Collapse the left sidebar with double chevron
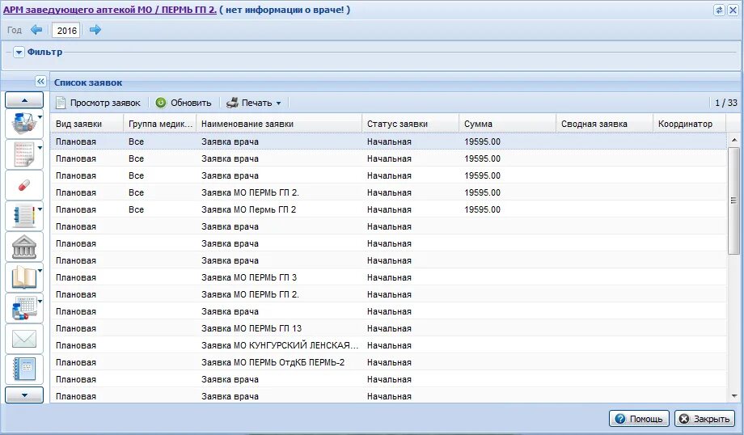The width and height of the screenshot is (744, 435). click(40, 82)
